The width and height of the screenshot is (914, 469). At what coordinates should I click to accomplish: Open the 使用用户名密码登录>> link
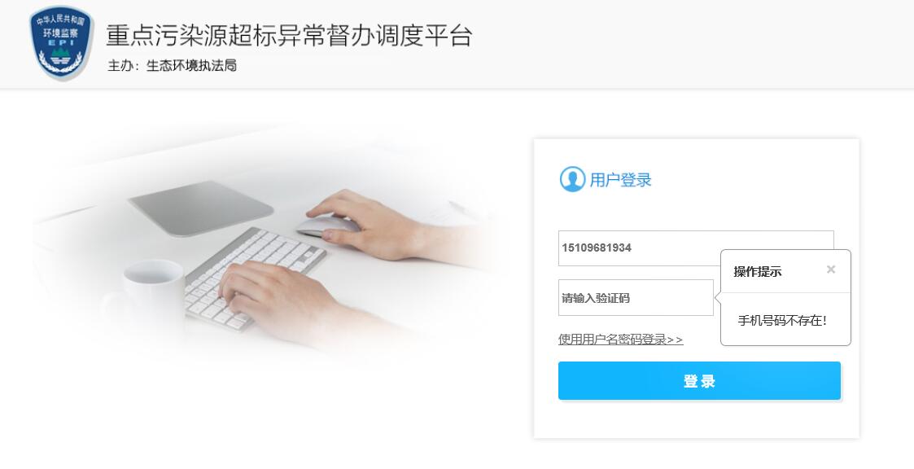(621, 340)
